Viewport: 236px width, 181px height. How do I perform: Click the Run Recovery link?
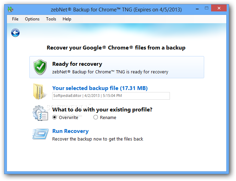tap(70, 131)
